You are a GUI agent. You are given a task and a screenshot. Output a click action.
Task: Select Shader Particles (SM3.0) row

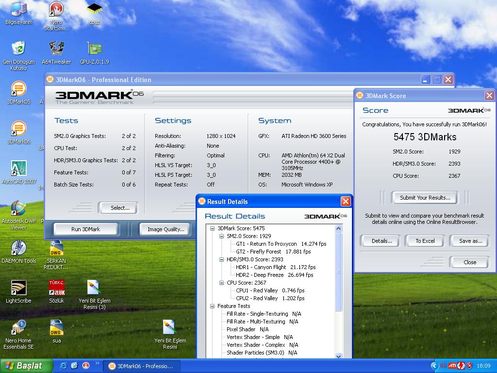pyautogui.click(x=262, y=353)
